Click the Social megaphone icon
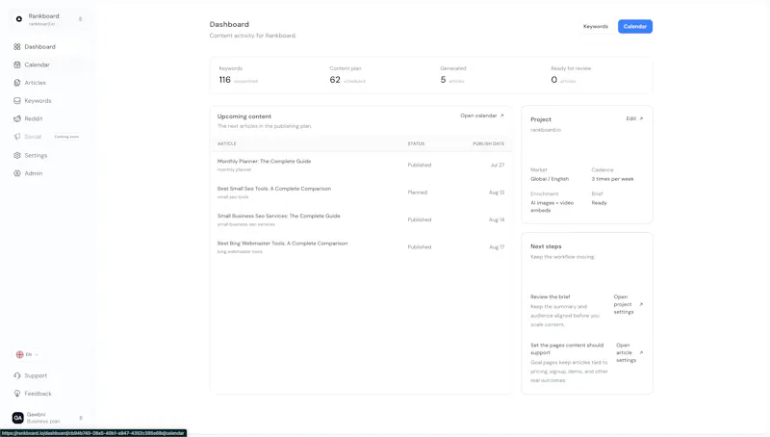 [17, 137]
